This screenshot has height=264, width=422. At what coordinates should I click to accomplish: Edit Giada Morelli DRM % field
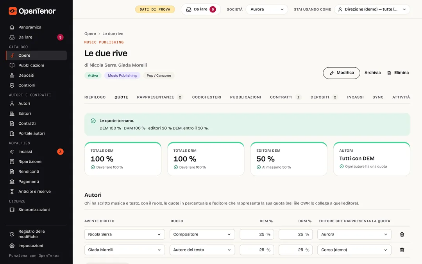296,250
